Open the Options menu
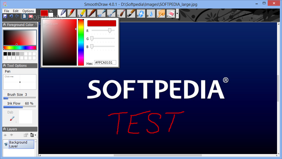Image resolution: width=282 pixels, height=159 pixels. [x=28, y=11]
